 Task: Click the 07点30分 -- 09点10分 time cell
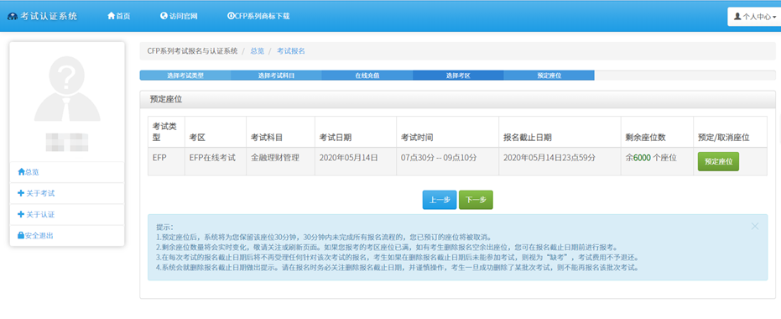tap(448, 161)
